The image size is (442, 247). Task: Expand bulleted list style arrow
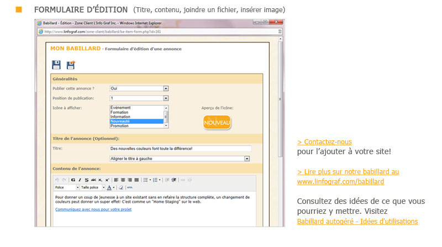coord(150,180)
